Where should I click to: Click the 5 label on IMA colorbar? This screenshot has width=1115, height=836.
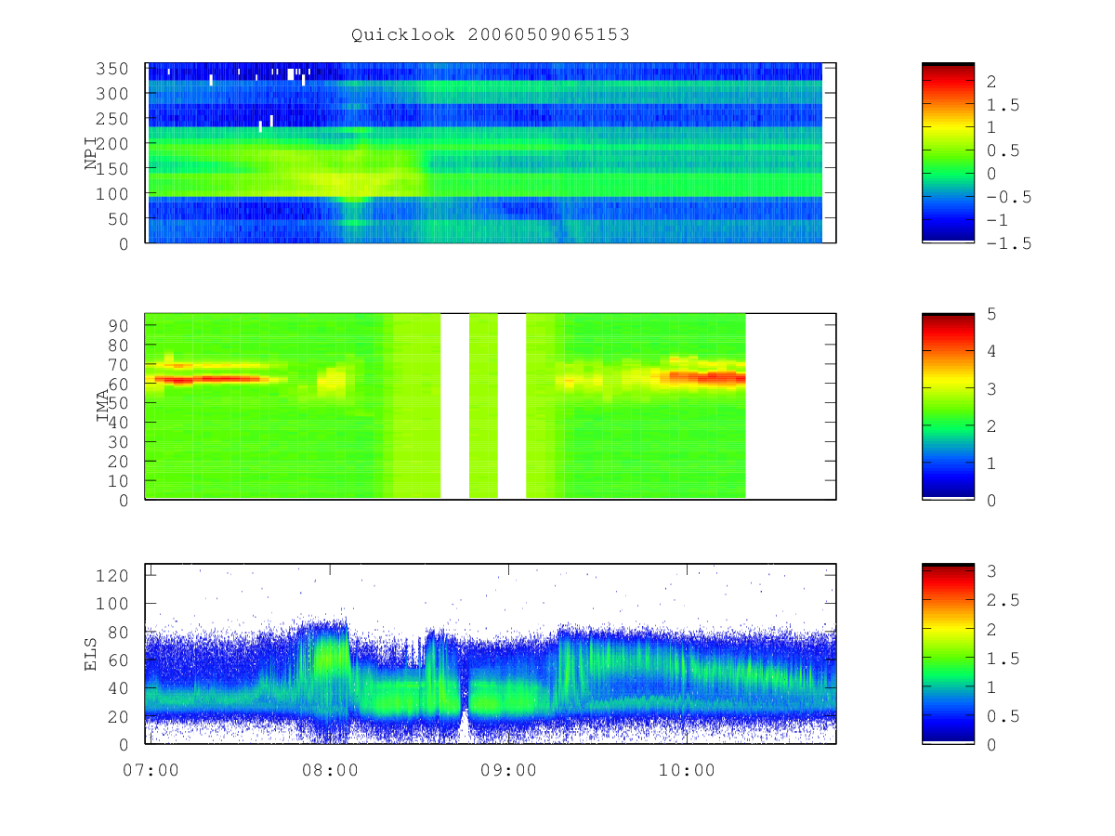991,314
